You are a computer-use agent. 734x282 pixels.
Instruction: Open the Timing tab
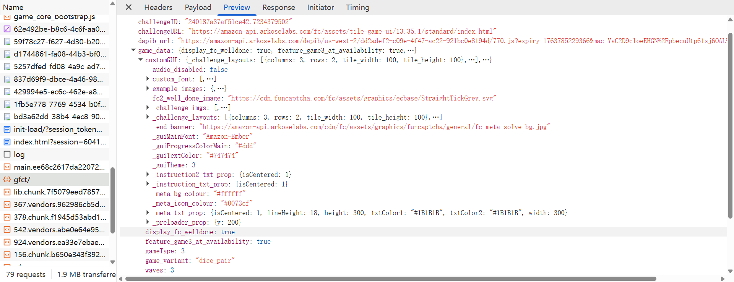click(357, 7)
